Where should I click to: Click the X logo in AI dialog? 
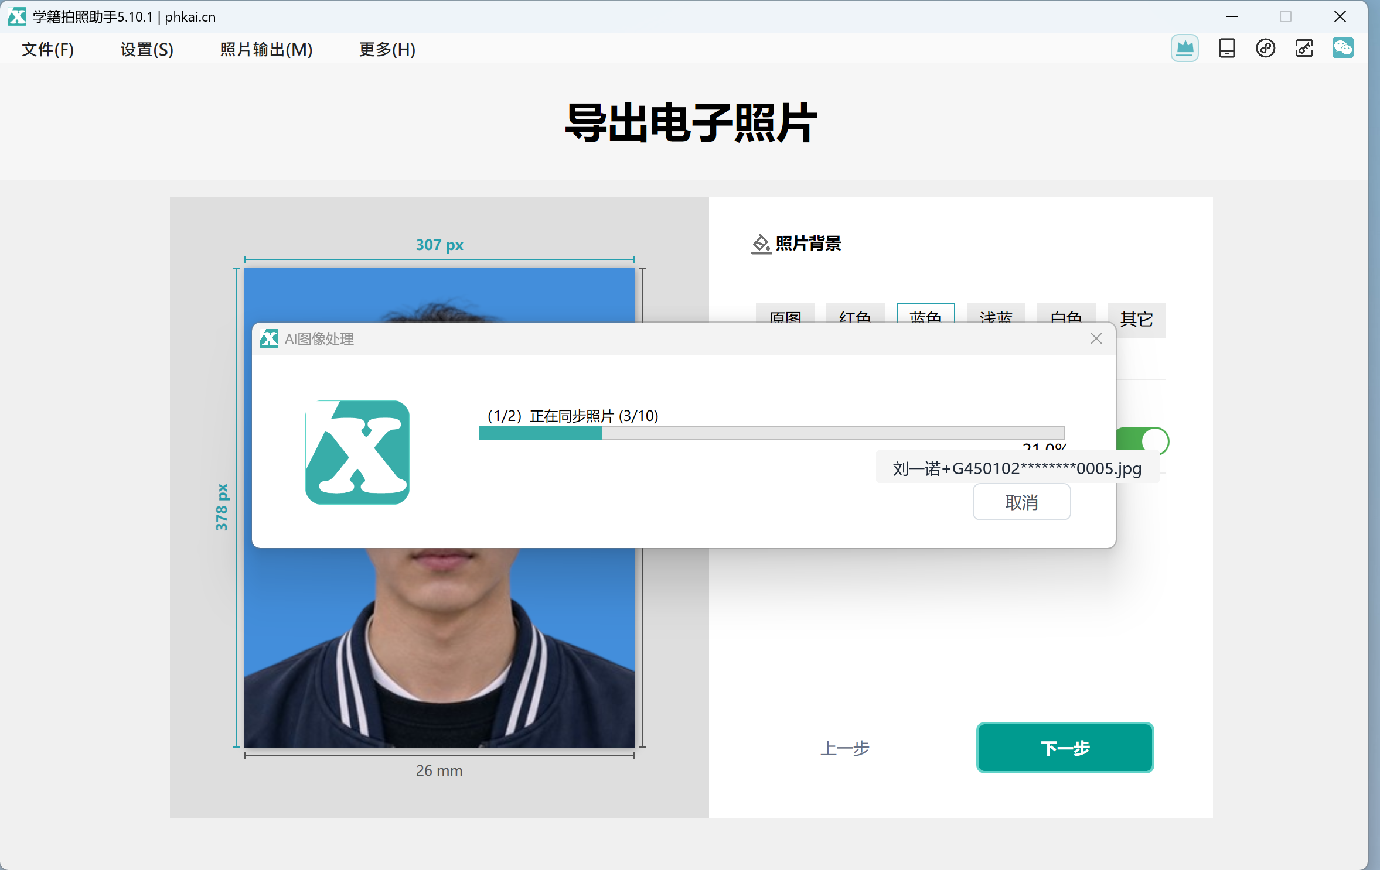pos(357,452)
